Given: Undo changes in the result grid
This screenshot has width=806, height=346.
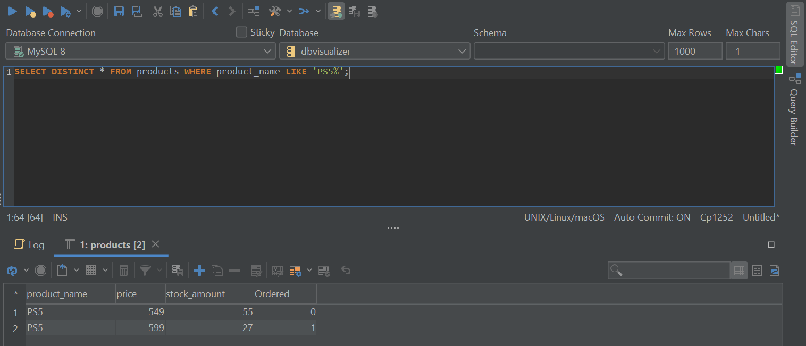Looking at the screenshot, I should point(346,270).
